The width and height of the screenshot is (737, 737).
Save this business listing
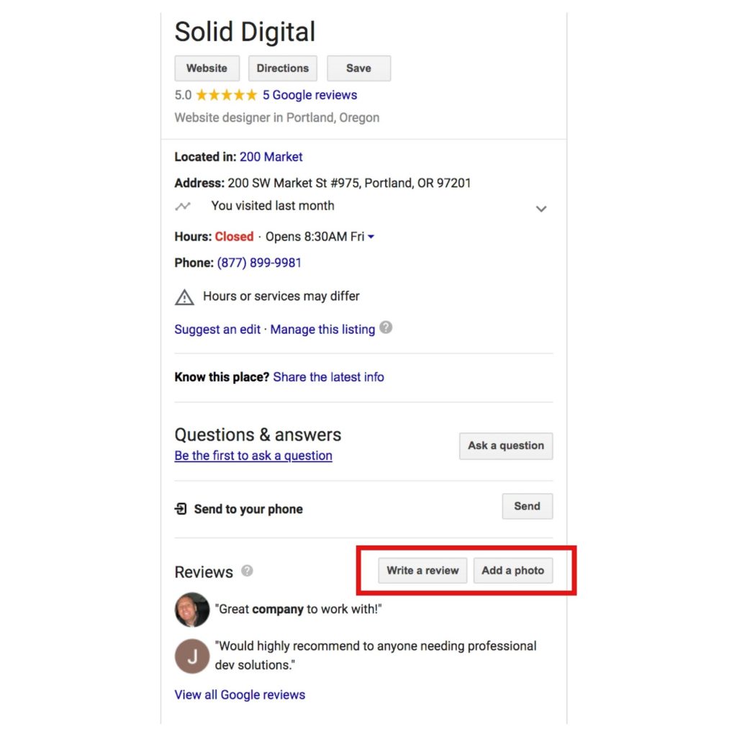tap(358, 68)
